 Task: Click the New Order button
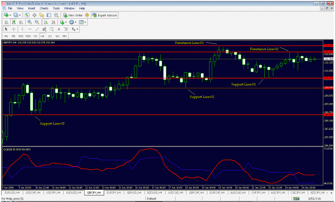coord(73,15)
